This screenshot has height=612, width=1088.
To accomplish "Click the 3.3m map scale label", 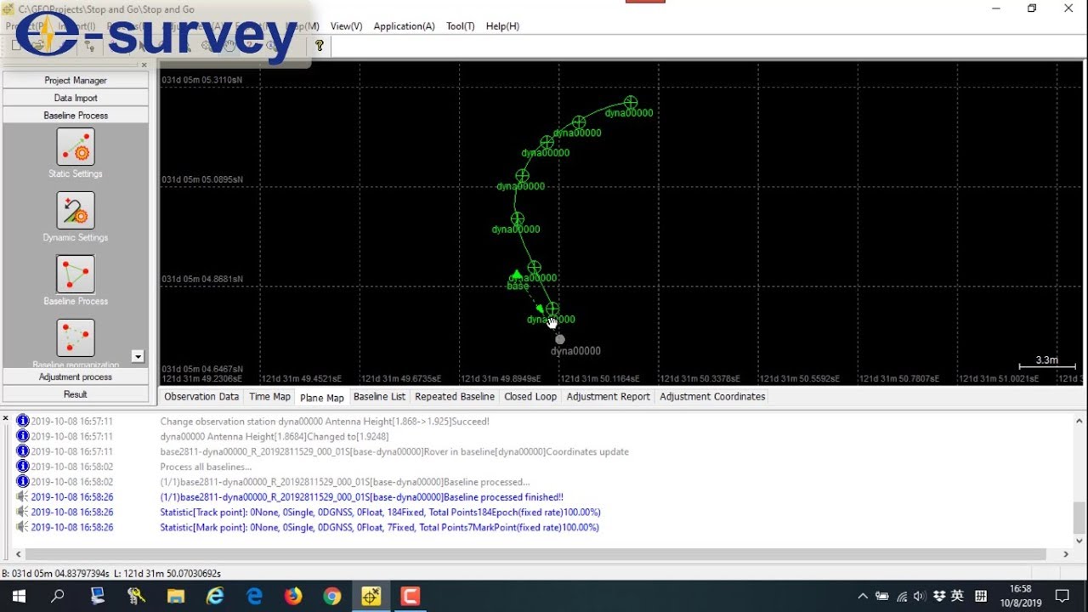I will point(1046,360).
